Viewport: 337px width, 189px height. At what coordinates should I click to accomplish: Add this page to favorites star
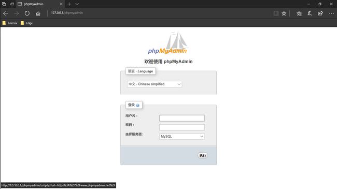[284, 13]
